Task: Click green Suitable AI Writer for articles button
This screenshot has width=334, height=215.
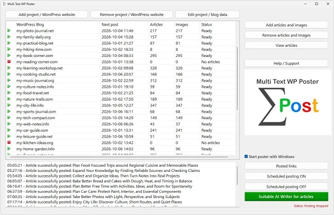Action: 286,197
